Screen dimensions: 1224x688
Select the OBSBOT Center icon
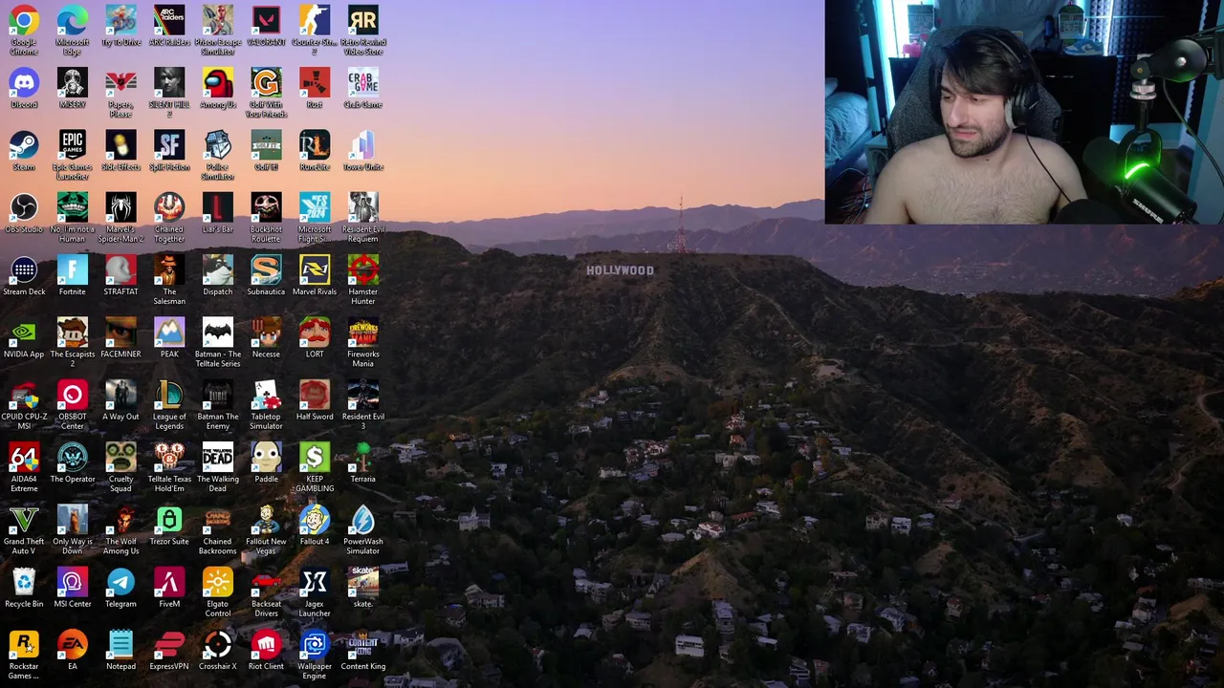[x=73, y=403]
